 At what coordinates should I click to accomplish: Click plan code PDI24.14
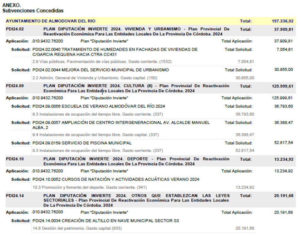click(15, 196)
